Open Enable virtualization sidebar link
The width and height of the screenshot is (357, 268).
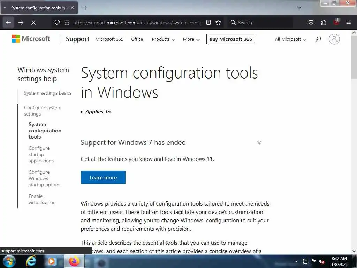click(x=42, y=199)
